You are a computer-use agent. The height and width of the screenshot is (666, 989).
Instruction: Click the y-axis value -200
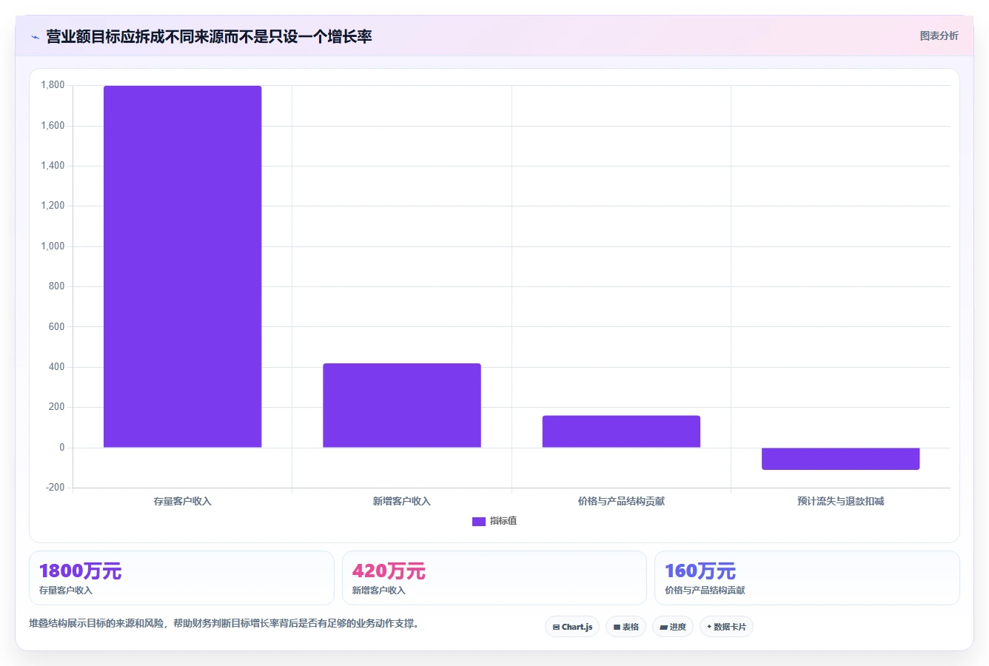(x=55, y=488)
